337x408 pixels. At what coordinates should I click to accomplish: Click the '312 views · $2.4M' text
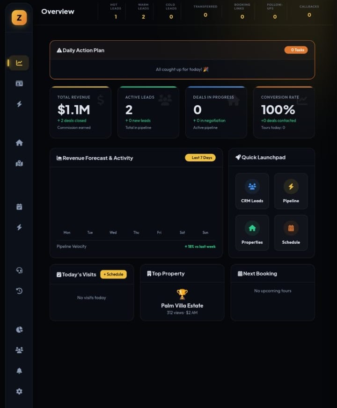point(182,313)
